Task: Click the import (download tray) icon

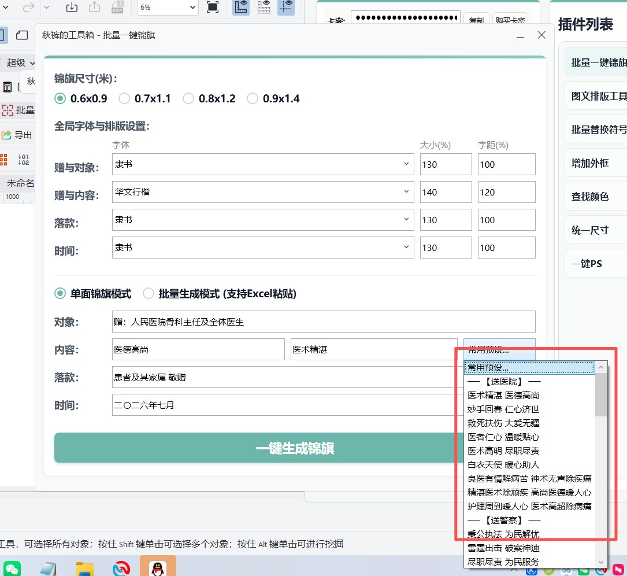Action: point(72,7)
